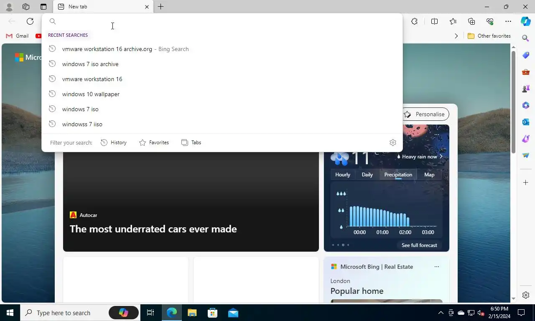Filter search by Tabs

pyautogui.click(x=191, y=143)
